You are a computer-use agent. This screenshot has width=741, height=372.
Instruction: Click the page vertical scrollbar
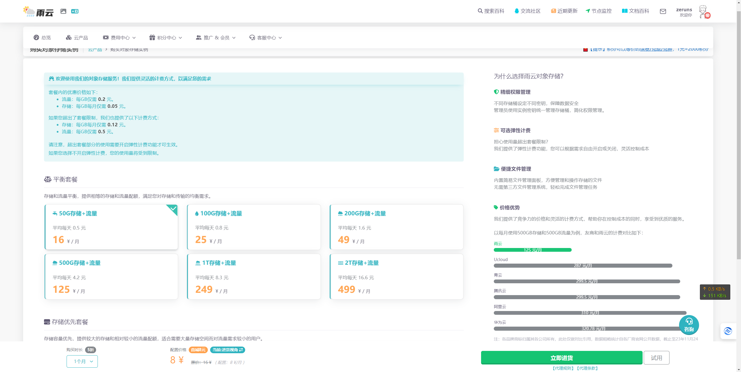pyautogui.click(x=738, y=135)
